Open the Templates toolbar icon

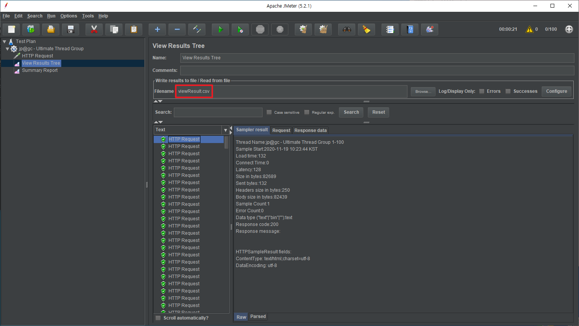click(x=31, y=29)
